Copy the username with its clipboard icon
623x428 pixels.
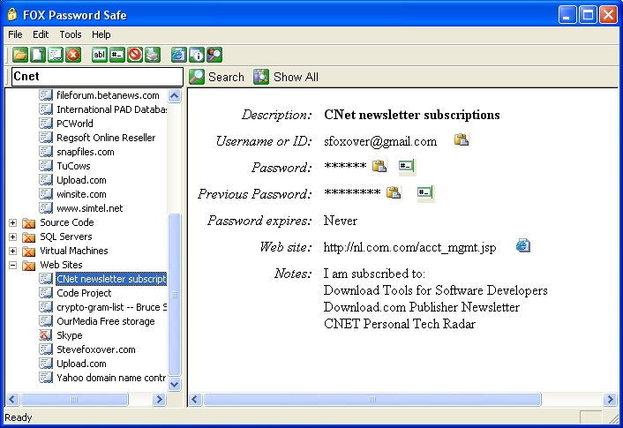(462, 140)
